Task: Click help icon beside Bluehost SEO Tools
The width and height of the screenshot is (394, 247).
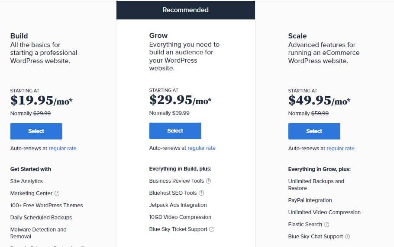Action: [x=201, y=193]
